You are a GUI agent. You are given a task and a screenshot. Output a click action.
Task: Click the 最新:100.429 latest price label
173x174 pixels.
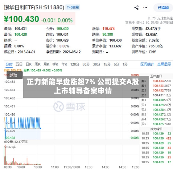[43, 70]
